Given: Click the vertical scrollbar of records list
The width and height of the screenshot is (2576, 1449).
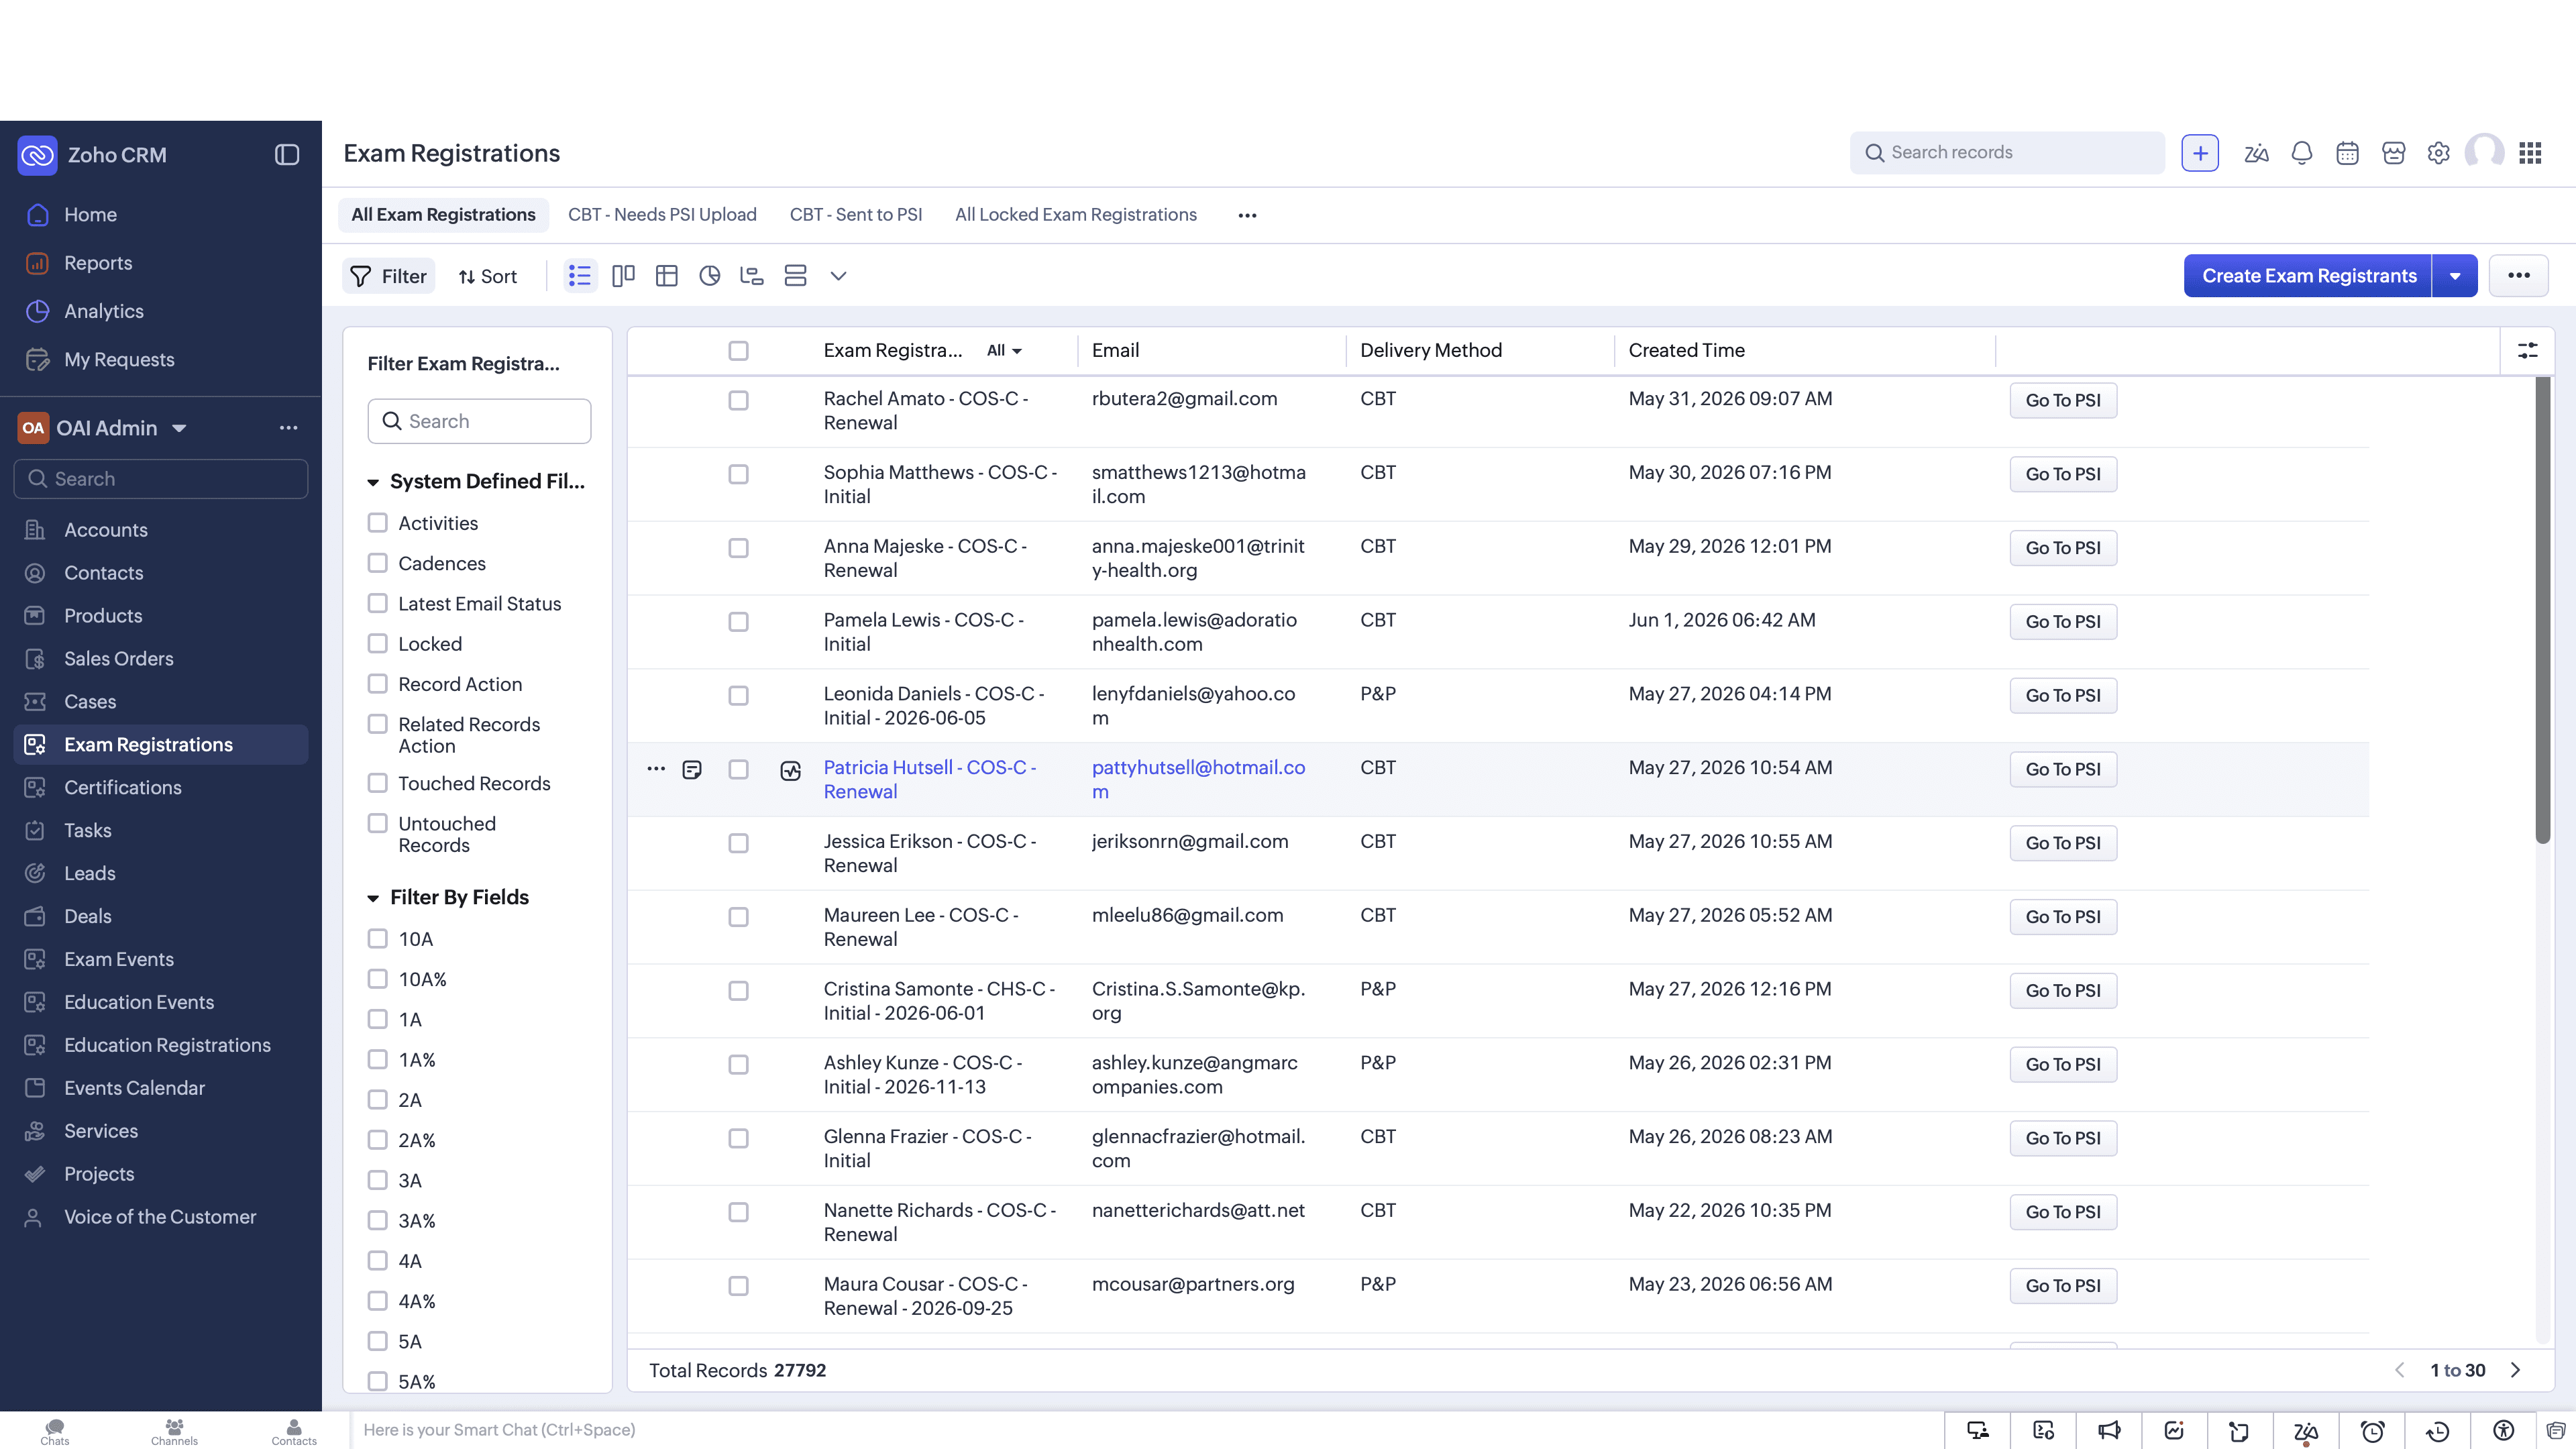Looking at the screenshot, I should [2542, 610].
